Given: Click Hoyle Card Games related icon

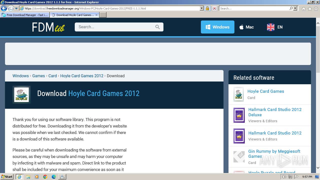Looking at the screenshot, I should click(238, 94).
